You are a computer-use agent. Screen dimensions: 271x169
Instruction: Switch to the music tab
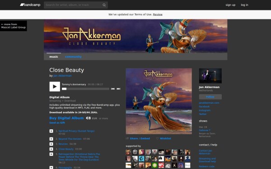[54, 57]
